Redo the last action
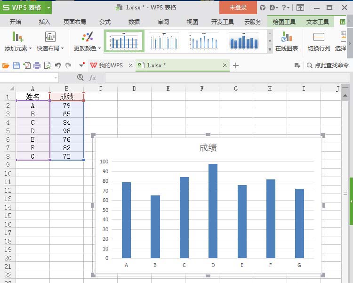353x283 pixels. point(68,65)
